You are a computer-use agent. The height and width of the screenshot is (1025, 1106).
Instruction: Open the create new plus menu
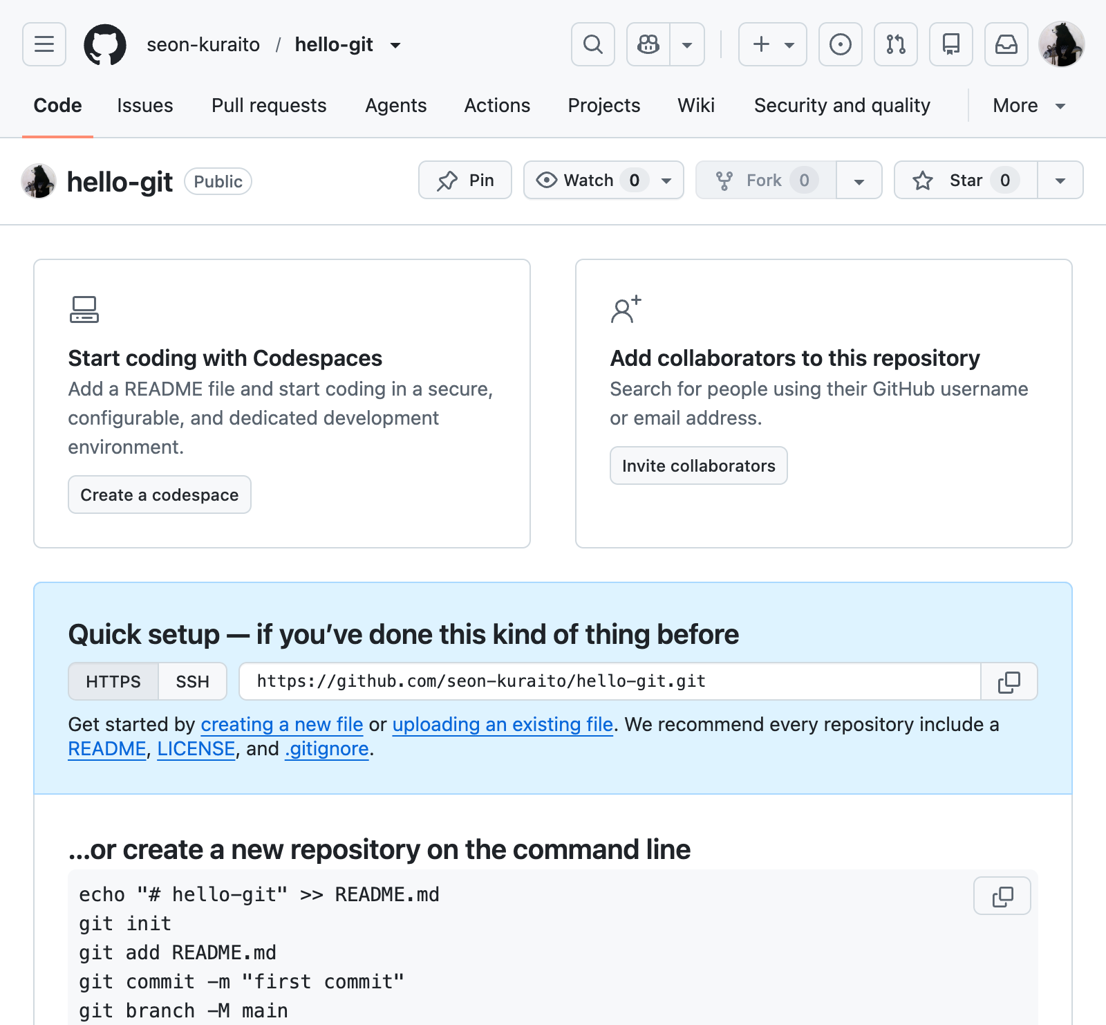click(773, 44)
